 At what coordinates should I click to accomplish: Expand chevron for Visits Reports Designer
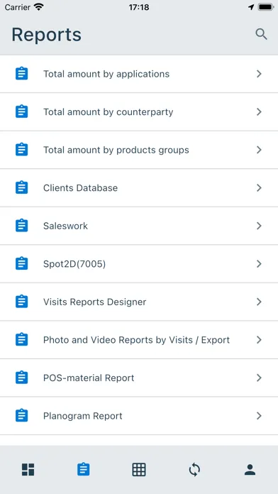(x=259, y=302)
